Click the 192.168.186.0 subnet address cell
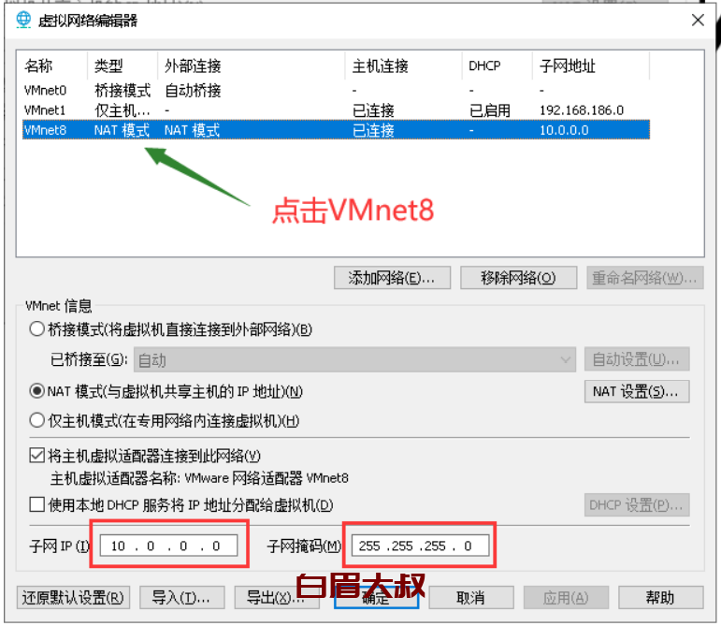The height and width of the screenshot is (626, 721). pyautogui.click(x=582, y=110)
